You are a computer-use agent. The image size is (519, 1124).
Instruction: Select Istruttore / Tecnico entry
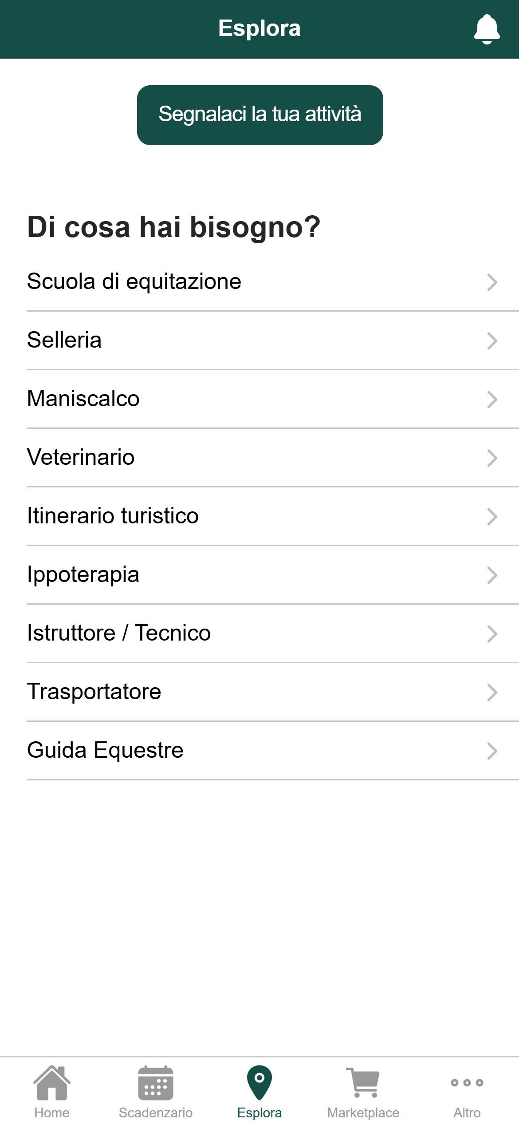click(x=273, y=633)
